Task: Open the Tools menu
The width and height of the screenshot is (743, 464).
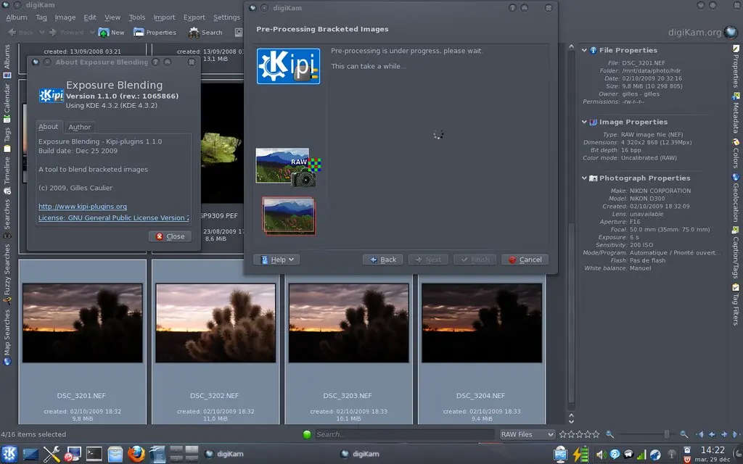Action: 136,17
